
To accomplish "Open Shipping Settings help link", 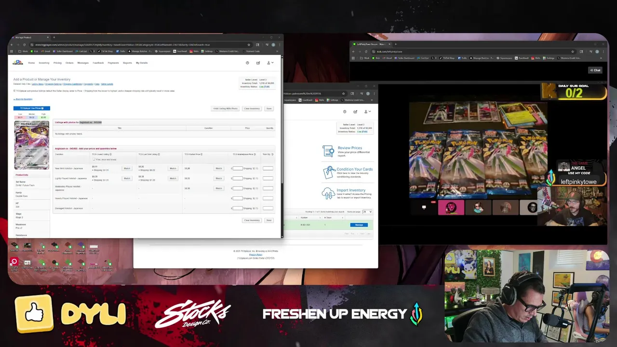I will (54, 84).
